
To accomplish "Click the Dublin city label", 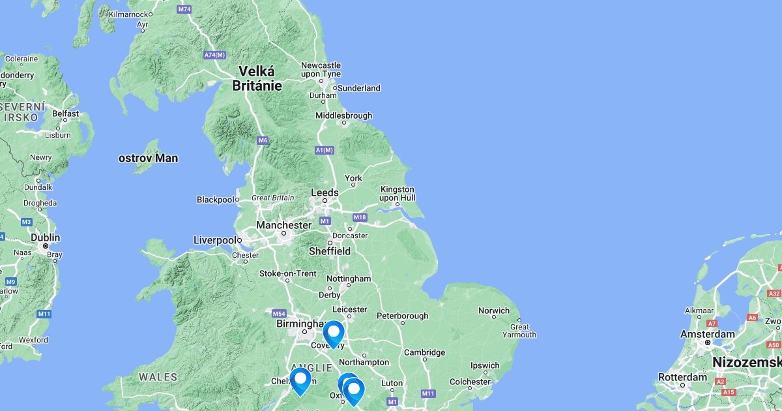I will tap(45, 237).
